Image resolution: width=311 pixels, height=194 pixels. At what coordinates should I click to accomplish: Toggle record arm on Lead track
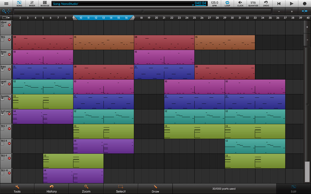[9, 84]
